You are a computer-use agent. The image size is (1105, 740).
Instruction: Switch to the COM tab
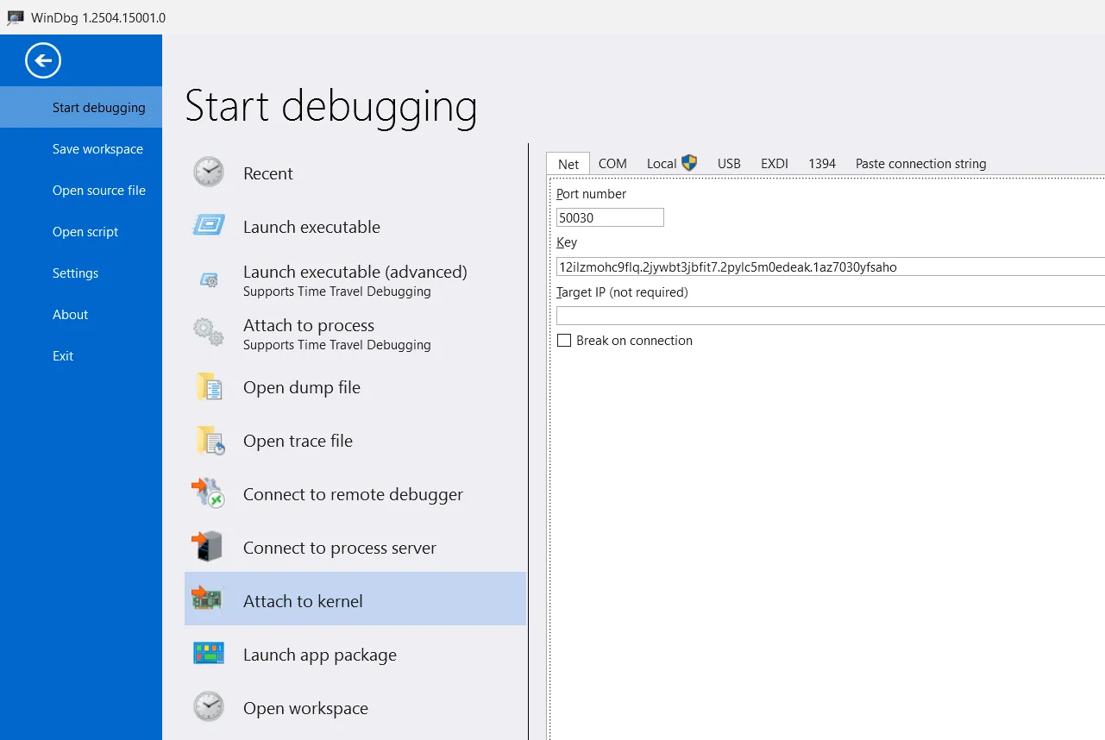click(612, 163)
